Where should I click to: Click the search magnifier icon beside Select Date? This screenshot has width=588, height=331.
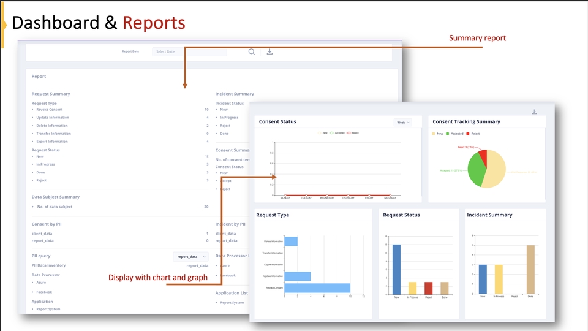point(252,51)
